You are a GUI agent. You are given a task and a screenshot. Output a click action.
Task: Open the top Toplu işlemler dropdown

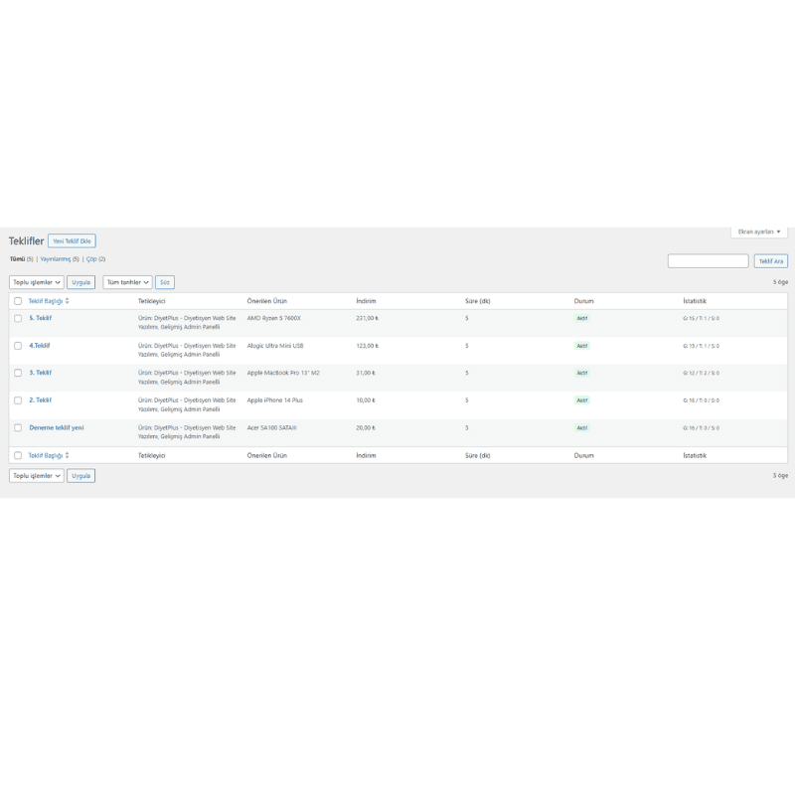point(37,282)
